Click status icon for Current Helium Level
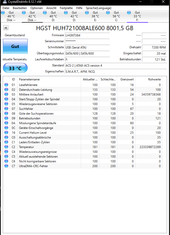This screenshot has height=235, width=170. pyautogui.click(x=6, y=133)
